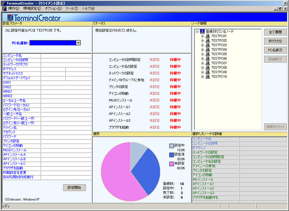Viewport: 289px width, 211px height.
Task: Click the TESTPC04 computer icon
Action: 208,49
